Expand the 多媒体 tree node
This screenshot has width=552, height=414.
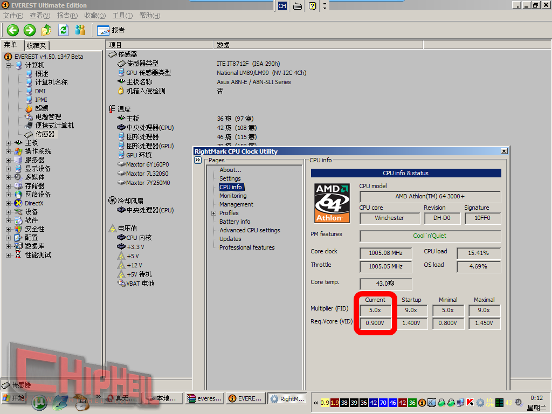click(8, 177)
